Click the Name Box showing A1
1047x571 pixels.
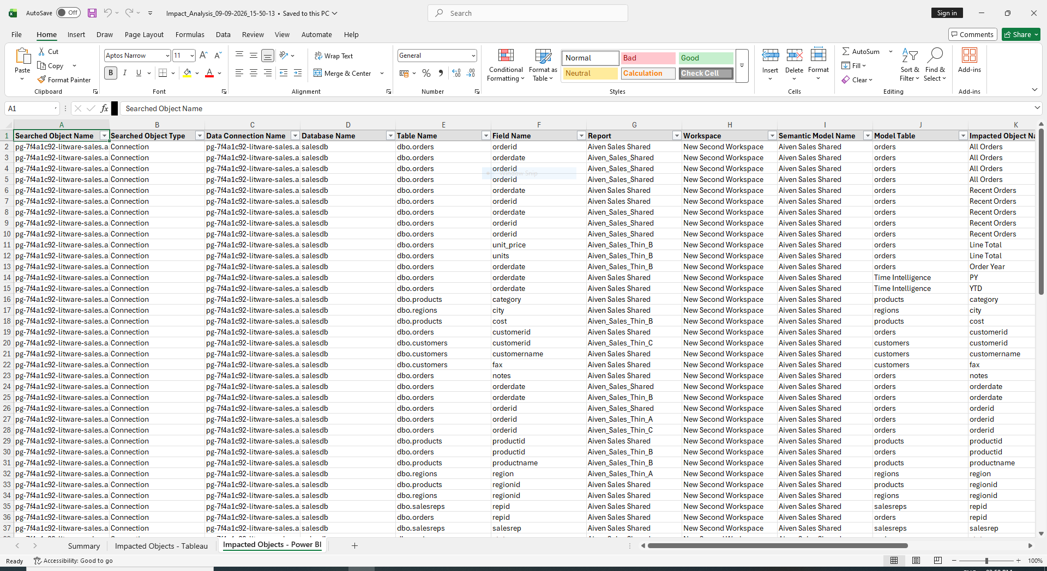[32, 108]
